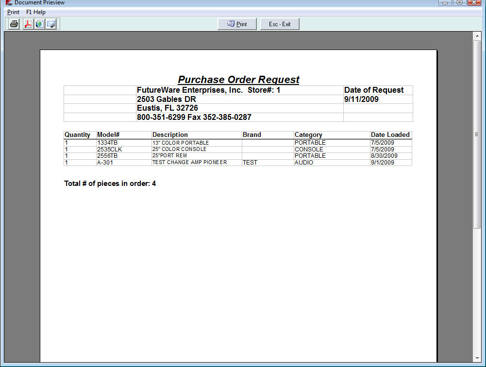
Task: Click the model number 2535CLK cell
Action: pos(109,150)
